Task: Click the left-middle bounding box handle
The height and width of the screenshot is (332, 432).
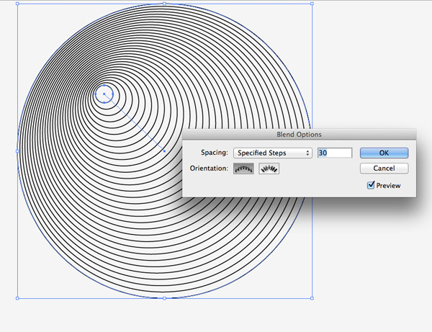Action: tap(17, 151)
